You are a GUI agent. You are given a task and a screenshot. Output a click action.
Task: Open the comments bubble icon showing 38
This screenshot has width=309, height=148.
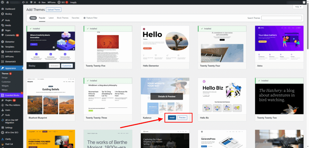click(31, 2)
